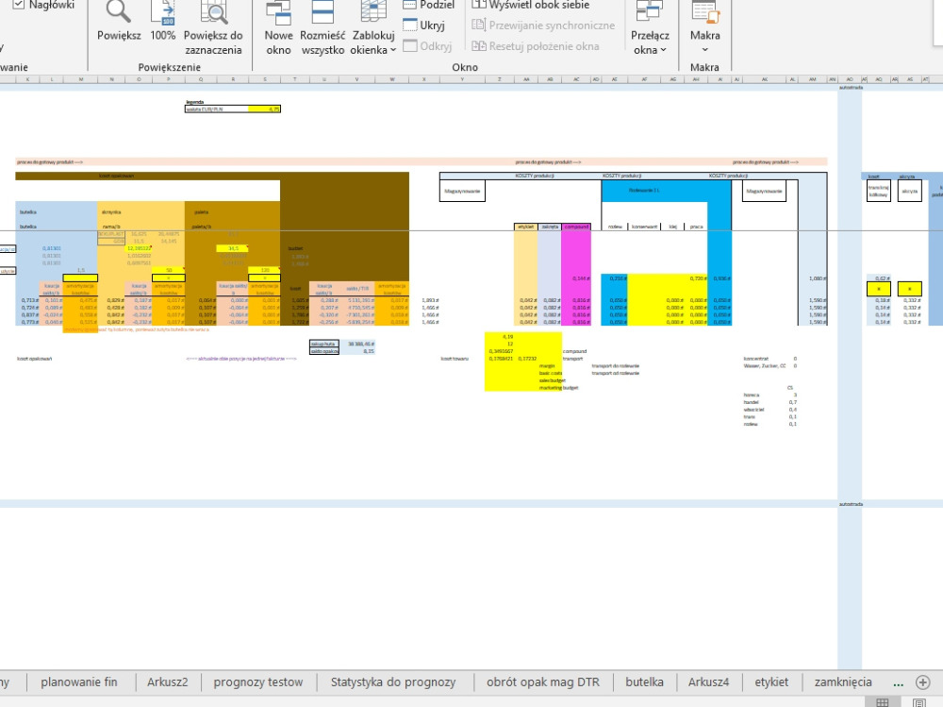
Task: Click the horeca label cell
Action: click(x=752, y=396)
